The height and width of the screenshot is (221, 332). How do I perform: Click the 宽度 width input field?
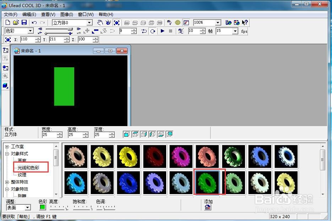pyautogui.click(x=50, y=135)
